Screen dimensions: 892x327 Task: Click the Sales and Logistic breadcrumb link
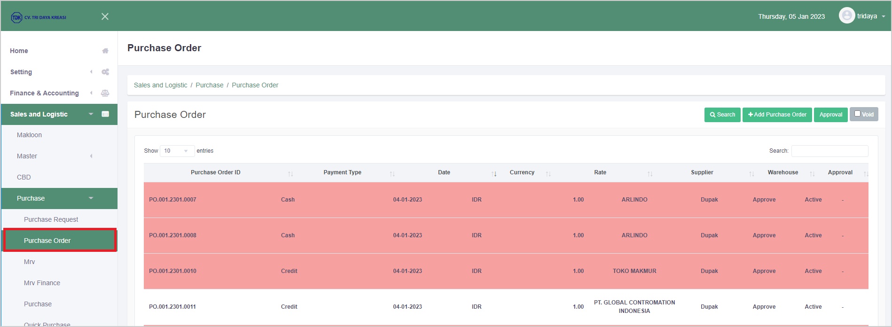(x=160, y=85)
